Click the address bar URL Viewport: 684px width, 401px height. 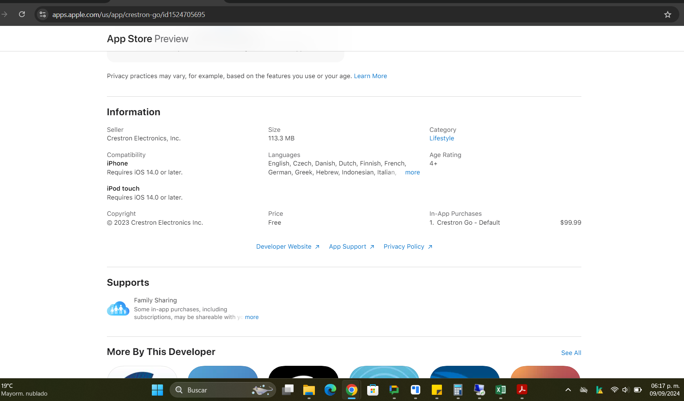(129, 15)
